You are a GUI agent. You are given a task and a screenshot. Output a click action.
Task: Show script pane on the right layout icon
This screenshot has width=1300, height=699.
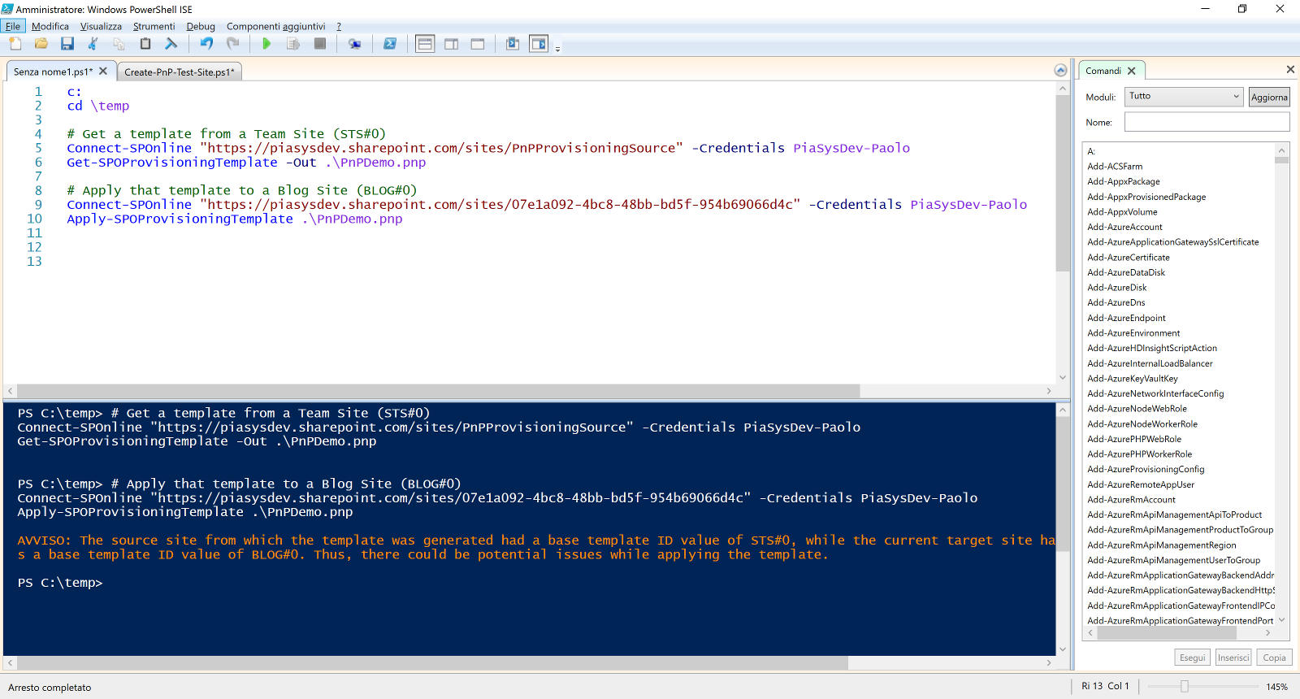coord(452,44)
